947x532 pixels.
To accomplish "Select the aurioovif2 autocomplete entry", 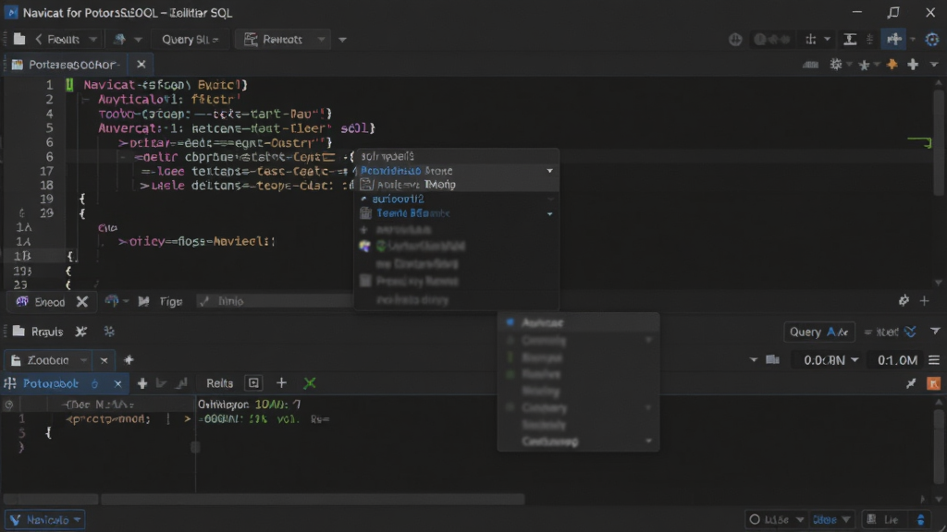I will (x=457, y=199).
